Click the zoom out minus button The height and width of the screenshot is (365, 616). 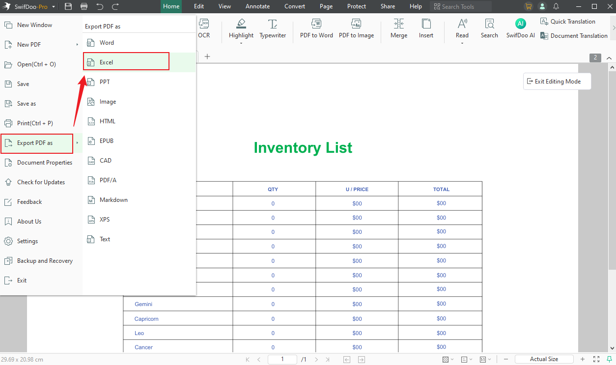click(x=505, y=360)
